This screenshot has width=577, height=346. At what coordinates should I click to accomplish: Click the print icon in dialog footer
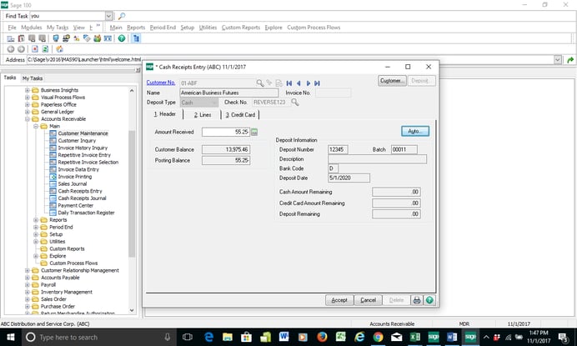point(417,300)
